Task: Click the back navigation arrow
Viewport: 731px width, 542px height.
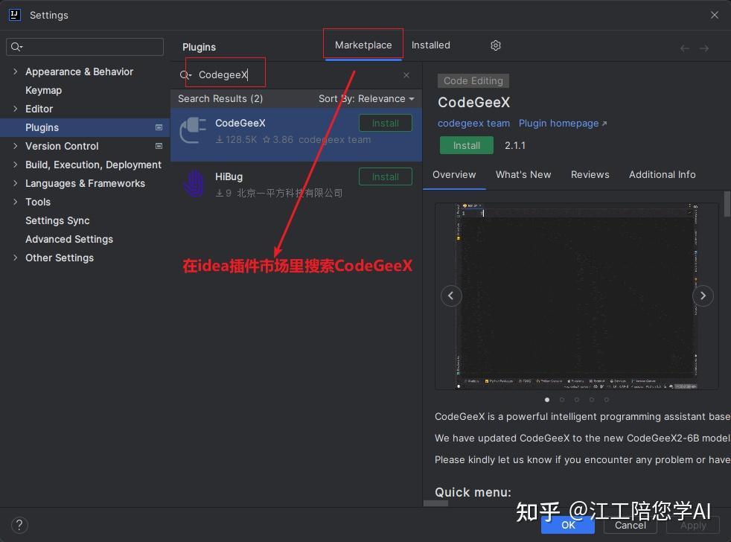Action: 684,48
